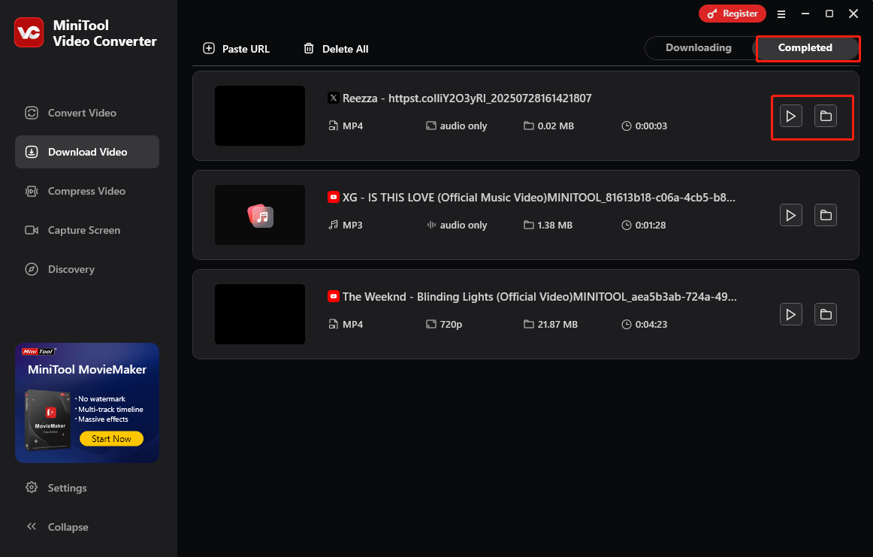Click YouTube icon beside XG title
The image size is (873, 557).
pyautogui.click(x=333, y=197)
